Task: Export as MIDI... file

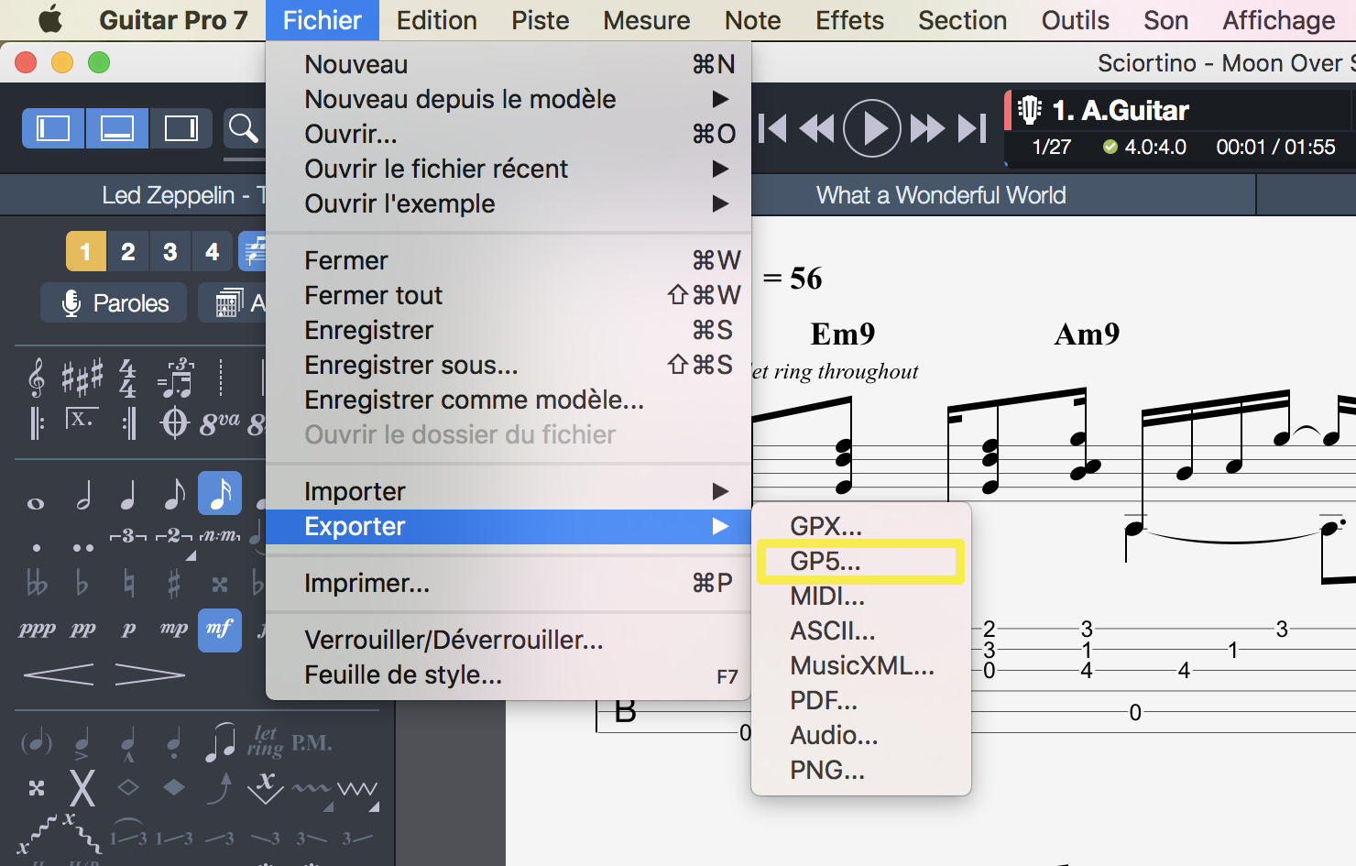Action: tap(861, 596)
